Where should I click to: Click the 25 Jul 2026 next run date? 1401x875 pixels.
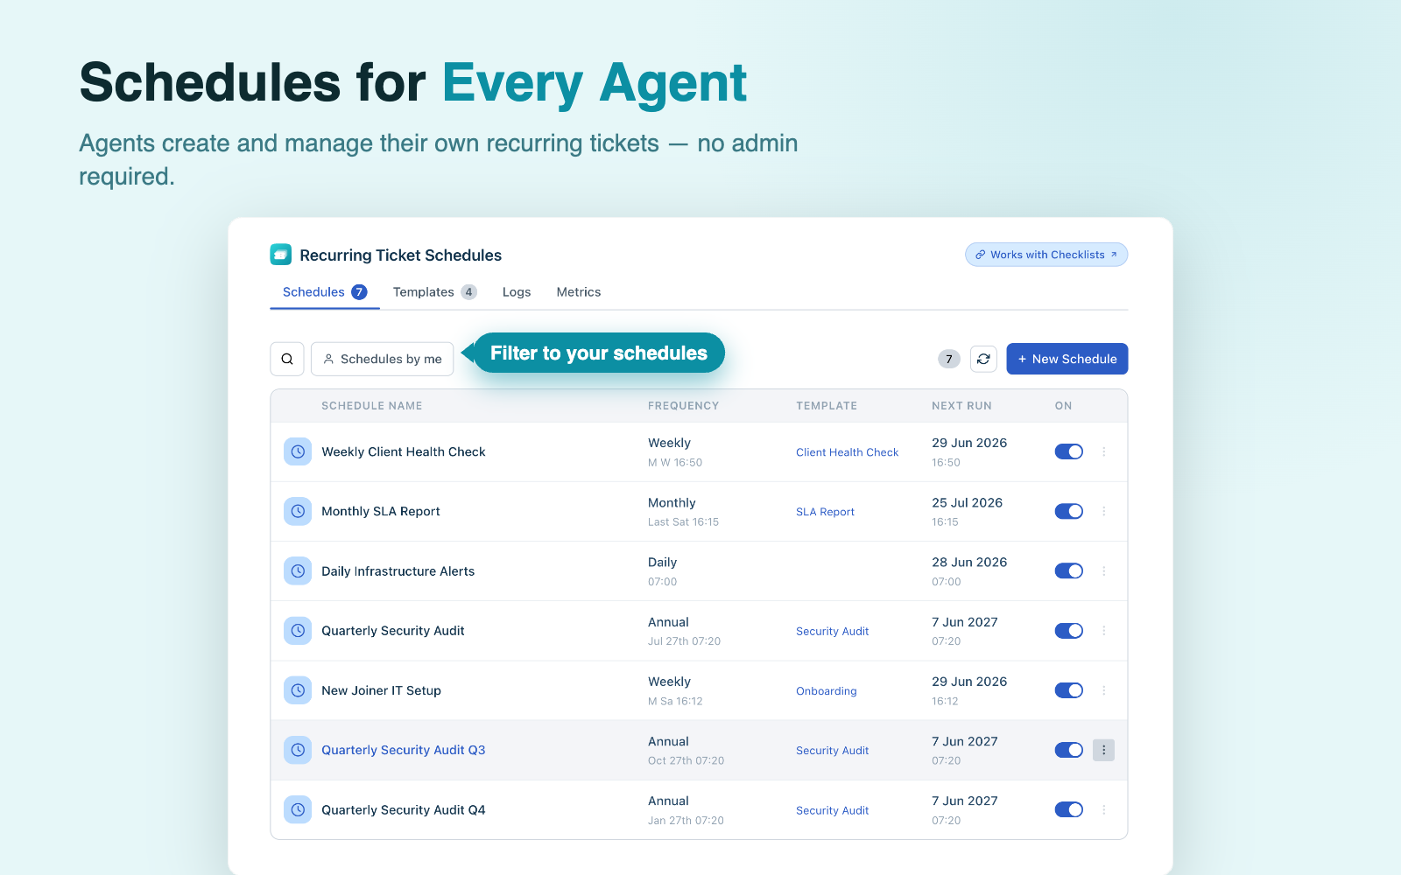pyautogui.click(x=967, y=502)
